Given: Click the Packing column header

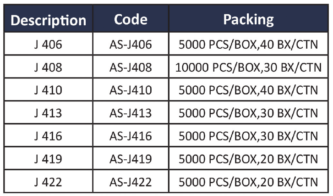Looking at the screenshot, I should (248, 20).
